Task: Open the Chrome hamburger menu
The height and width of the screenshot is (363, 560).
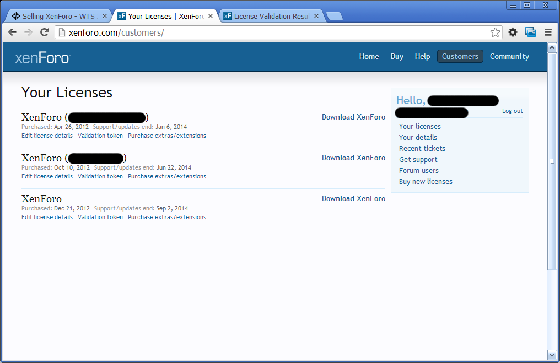Action: [x=548, y=32]
